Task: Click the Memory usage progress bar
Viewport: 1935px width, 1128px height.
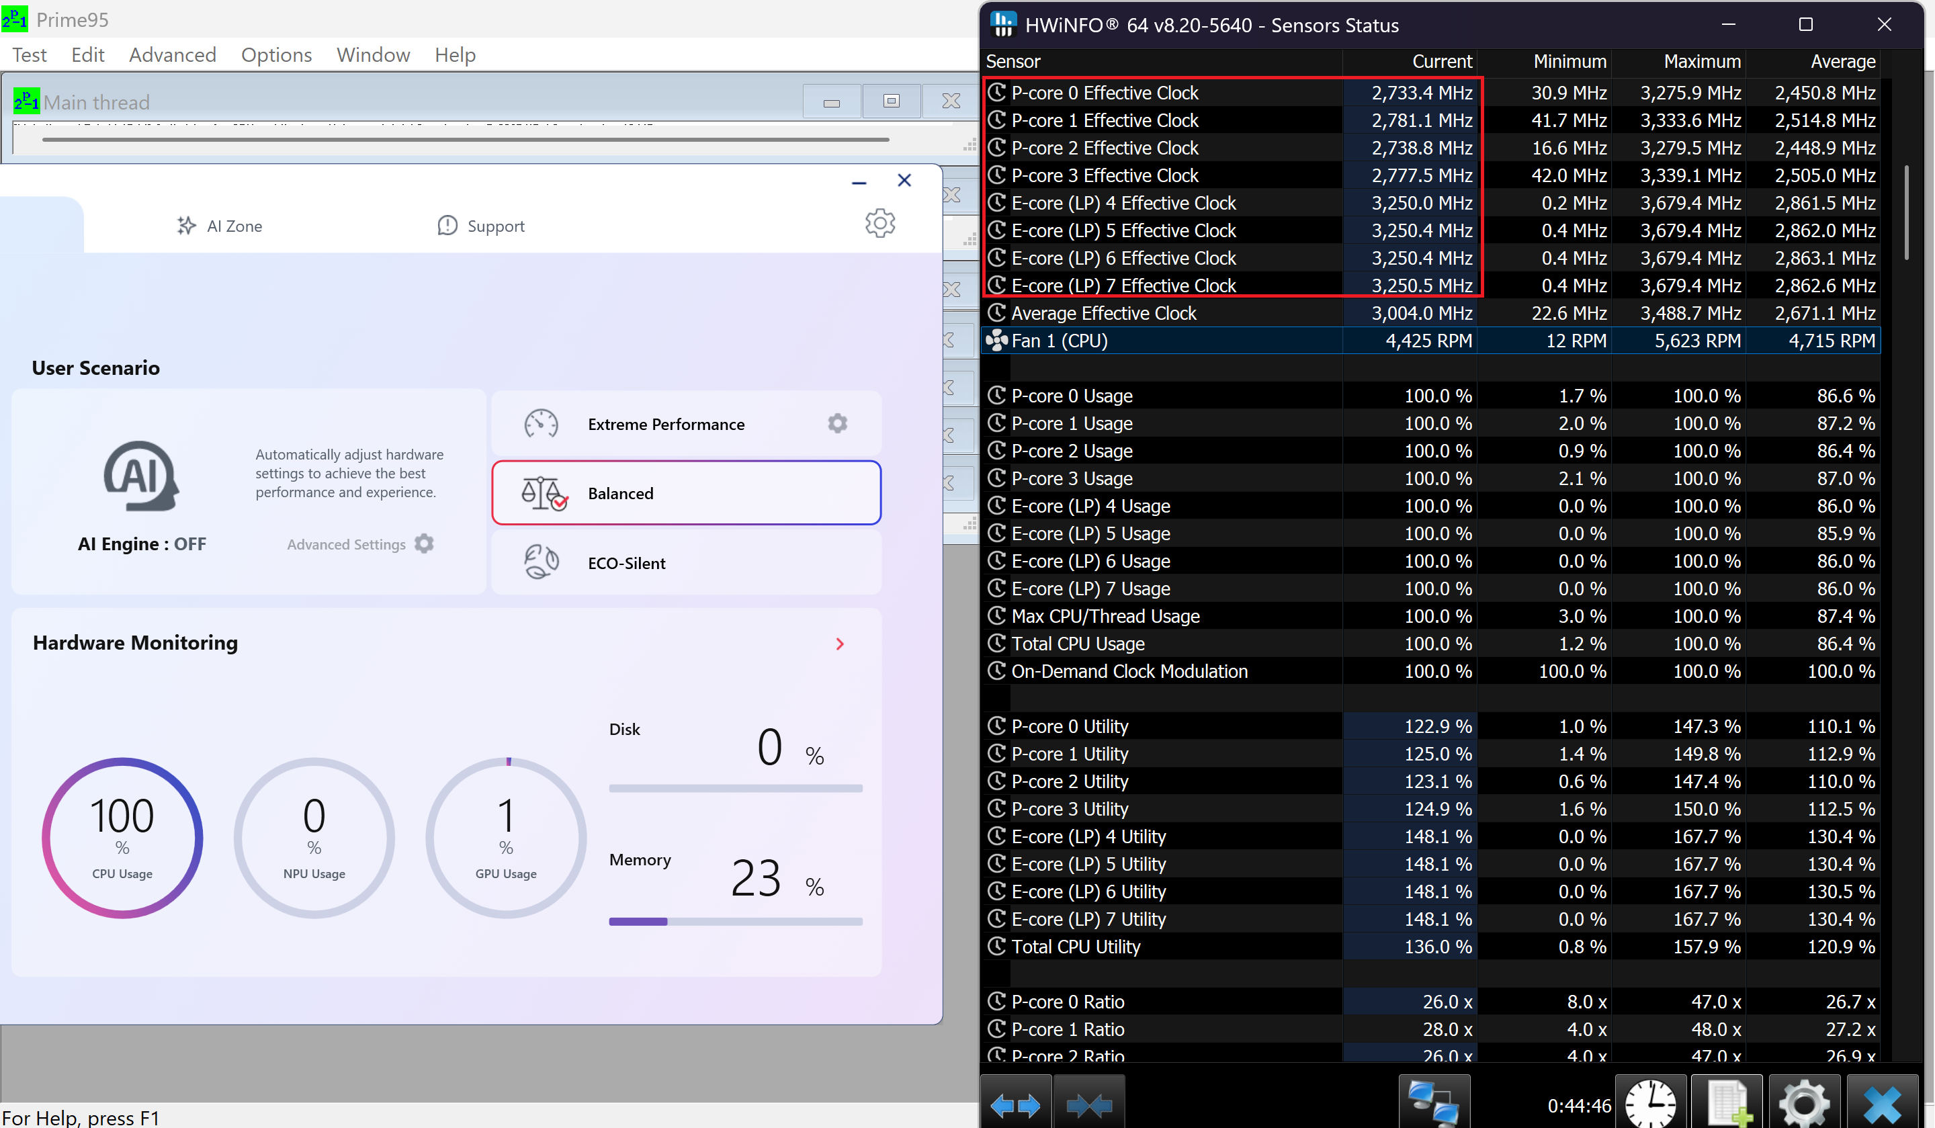Action: pos(736,922)
